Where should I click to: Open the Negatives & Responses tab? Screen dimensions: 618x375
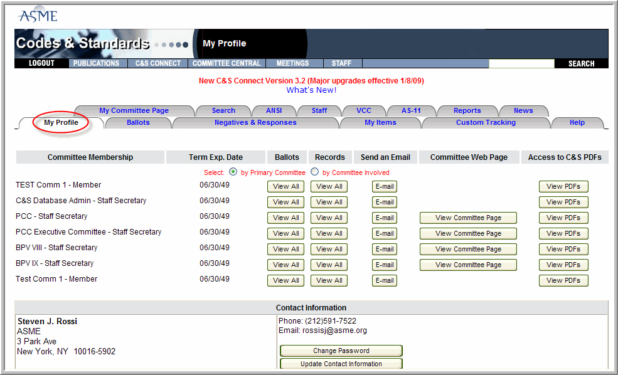point(255,122)
